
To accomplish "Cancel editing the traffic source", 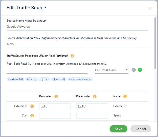I will click(x=141, y=129).
